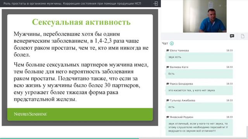Click the presenter webcam video
The image size is (248, 139).
[x=205, y=16]
